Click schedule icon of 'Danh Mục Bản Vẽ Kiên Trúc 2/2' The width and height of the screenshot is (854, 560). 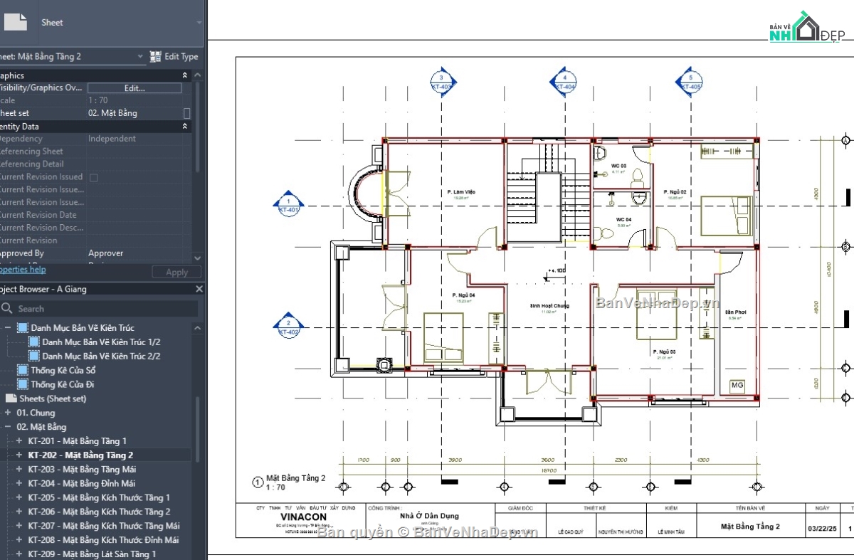(x=34, y=356)
